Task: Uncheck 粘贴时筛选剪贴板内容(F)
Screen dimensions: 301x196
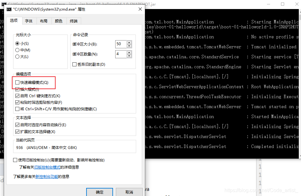Action: pyautogui.click(x=17, y=102)
